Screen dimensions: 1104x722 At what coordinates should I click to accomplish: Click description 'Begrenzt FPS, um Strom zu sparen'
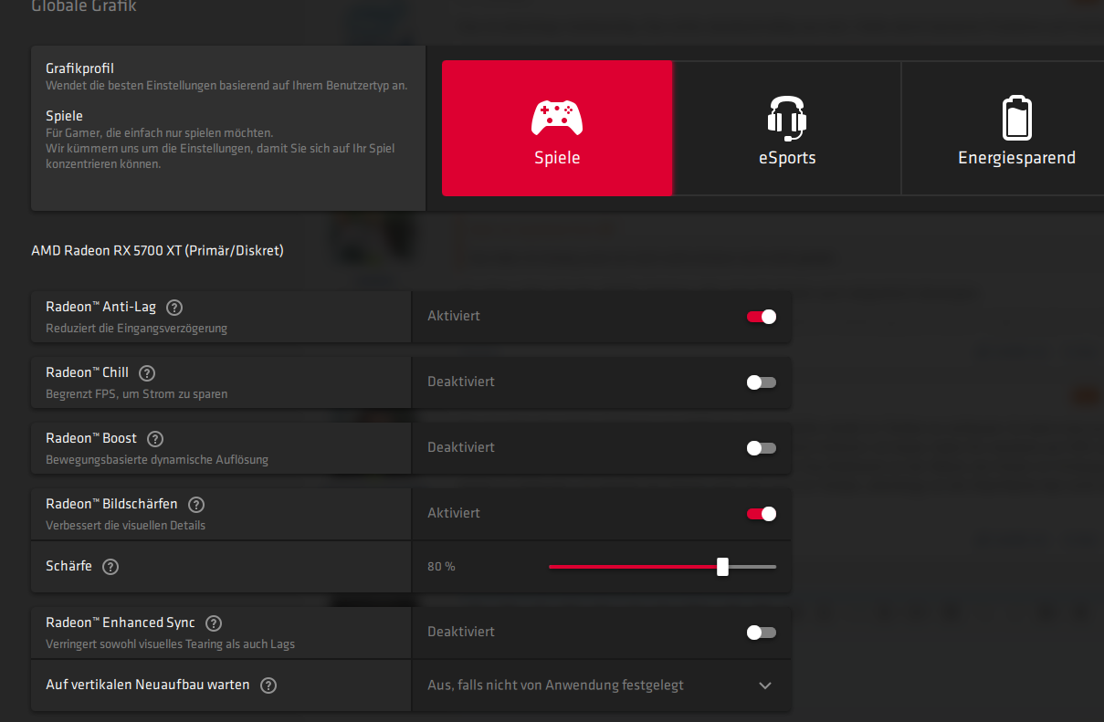tap(137, 394)
